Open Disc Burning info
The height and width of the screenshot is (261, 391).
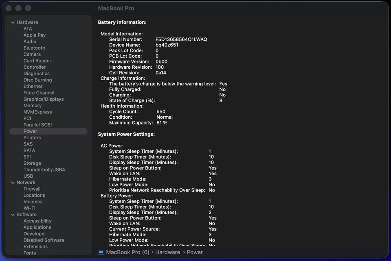tap(37, 80)
